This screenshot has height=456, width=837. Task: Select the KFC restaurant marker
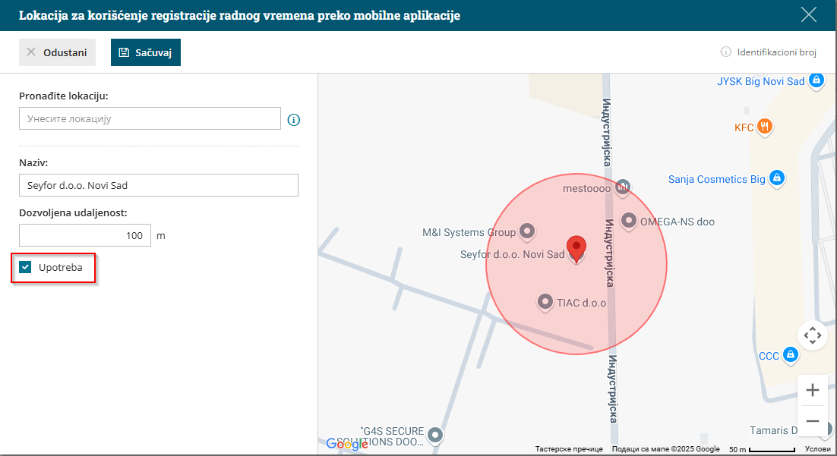[x=765, y=127]
